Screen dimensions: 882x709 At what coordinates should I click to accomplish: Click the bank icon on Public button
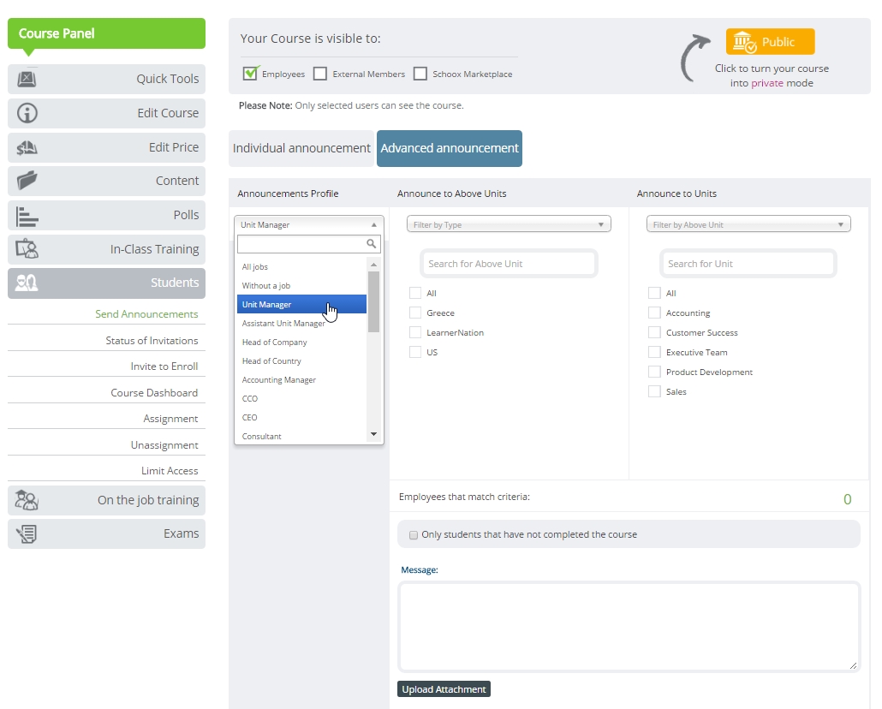[x=745, y=42]
